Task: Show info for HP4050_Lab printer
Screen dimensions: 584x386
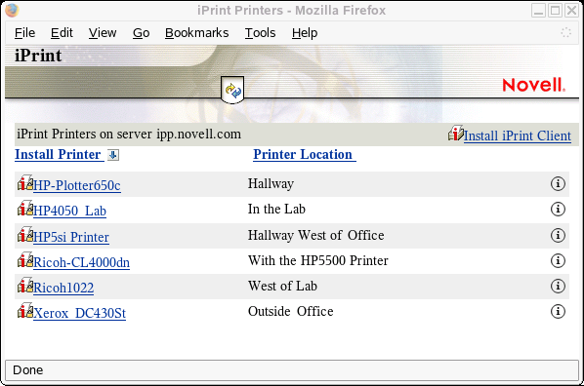Action: pyautogui.click(x=558, y=209)
